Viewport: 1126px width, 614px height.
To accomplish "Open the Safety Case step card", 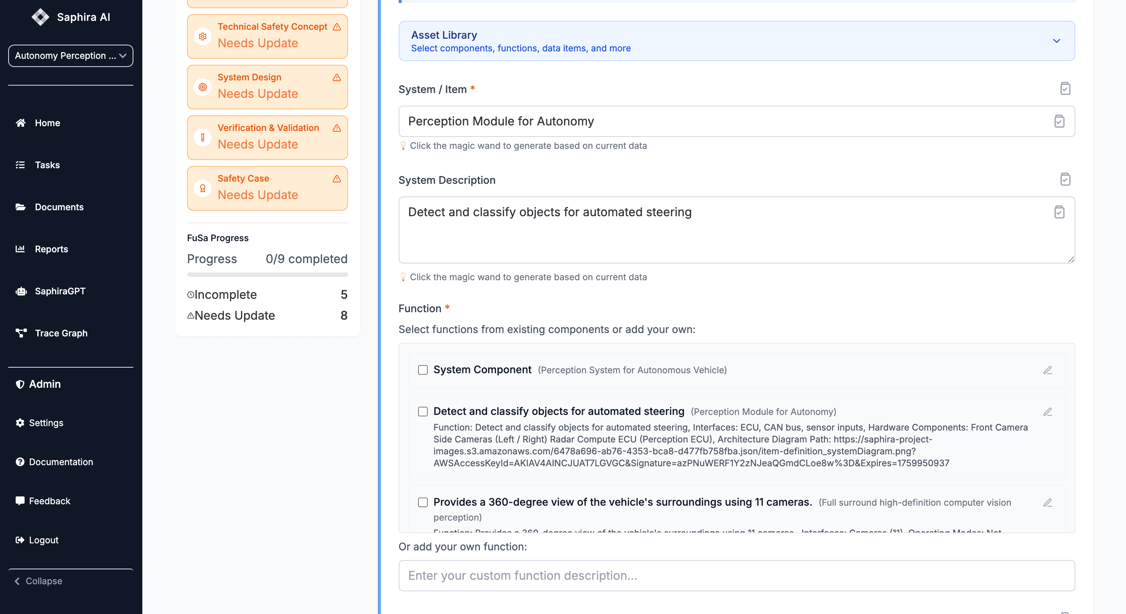I will tap(267, 188).
